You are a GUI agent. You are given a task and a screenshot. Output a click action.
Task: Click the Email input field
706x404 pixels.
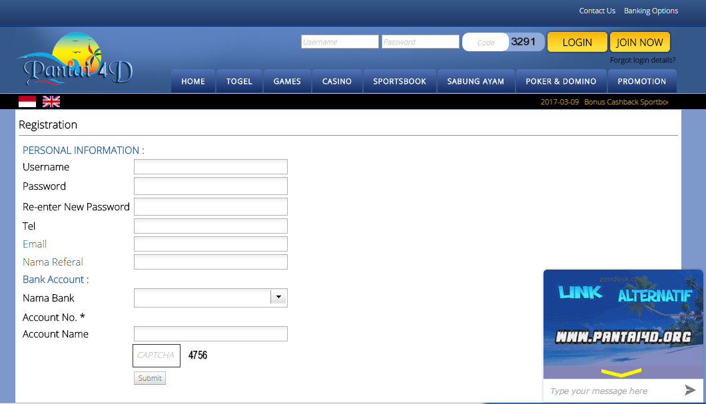pyautogui.click(x=210, y=244)
